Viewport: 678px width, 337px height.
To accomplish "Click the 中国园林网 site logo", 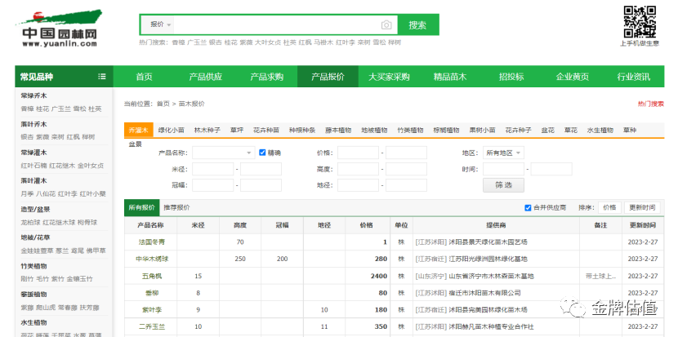I will point(60,29).
